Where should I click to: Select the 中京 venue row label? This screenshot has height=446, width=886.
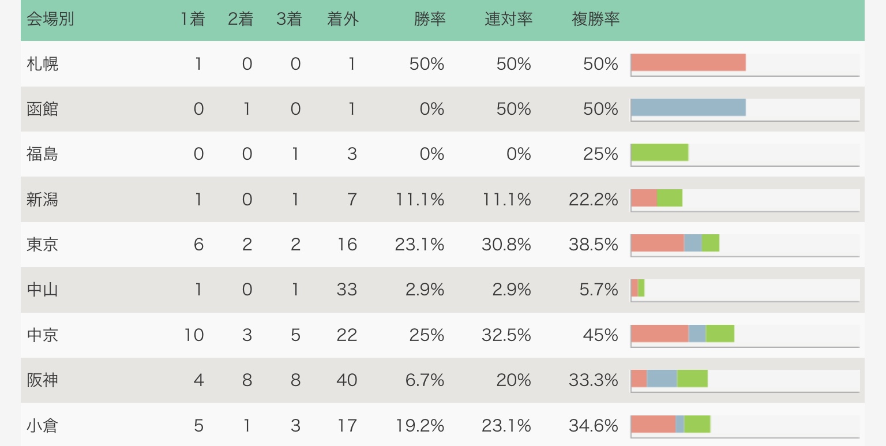click(43, 335)
